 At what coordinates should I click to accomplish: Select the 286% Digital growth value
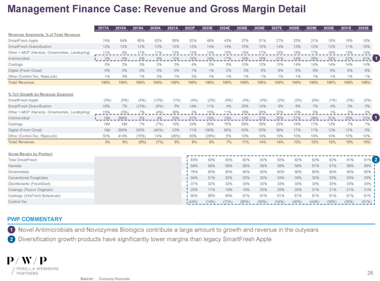click(122, 130)
